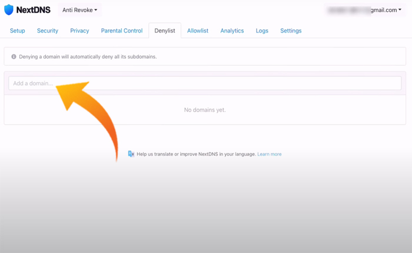Switch to the Setup tab
Viewport: 412px width, 253px height.
18,31
